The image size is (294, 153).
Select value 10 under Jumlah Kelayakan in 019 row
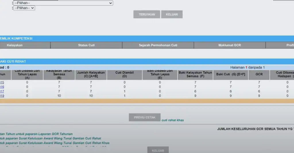point(91,96)
